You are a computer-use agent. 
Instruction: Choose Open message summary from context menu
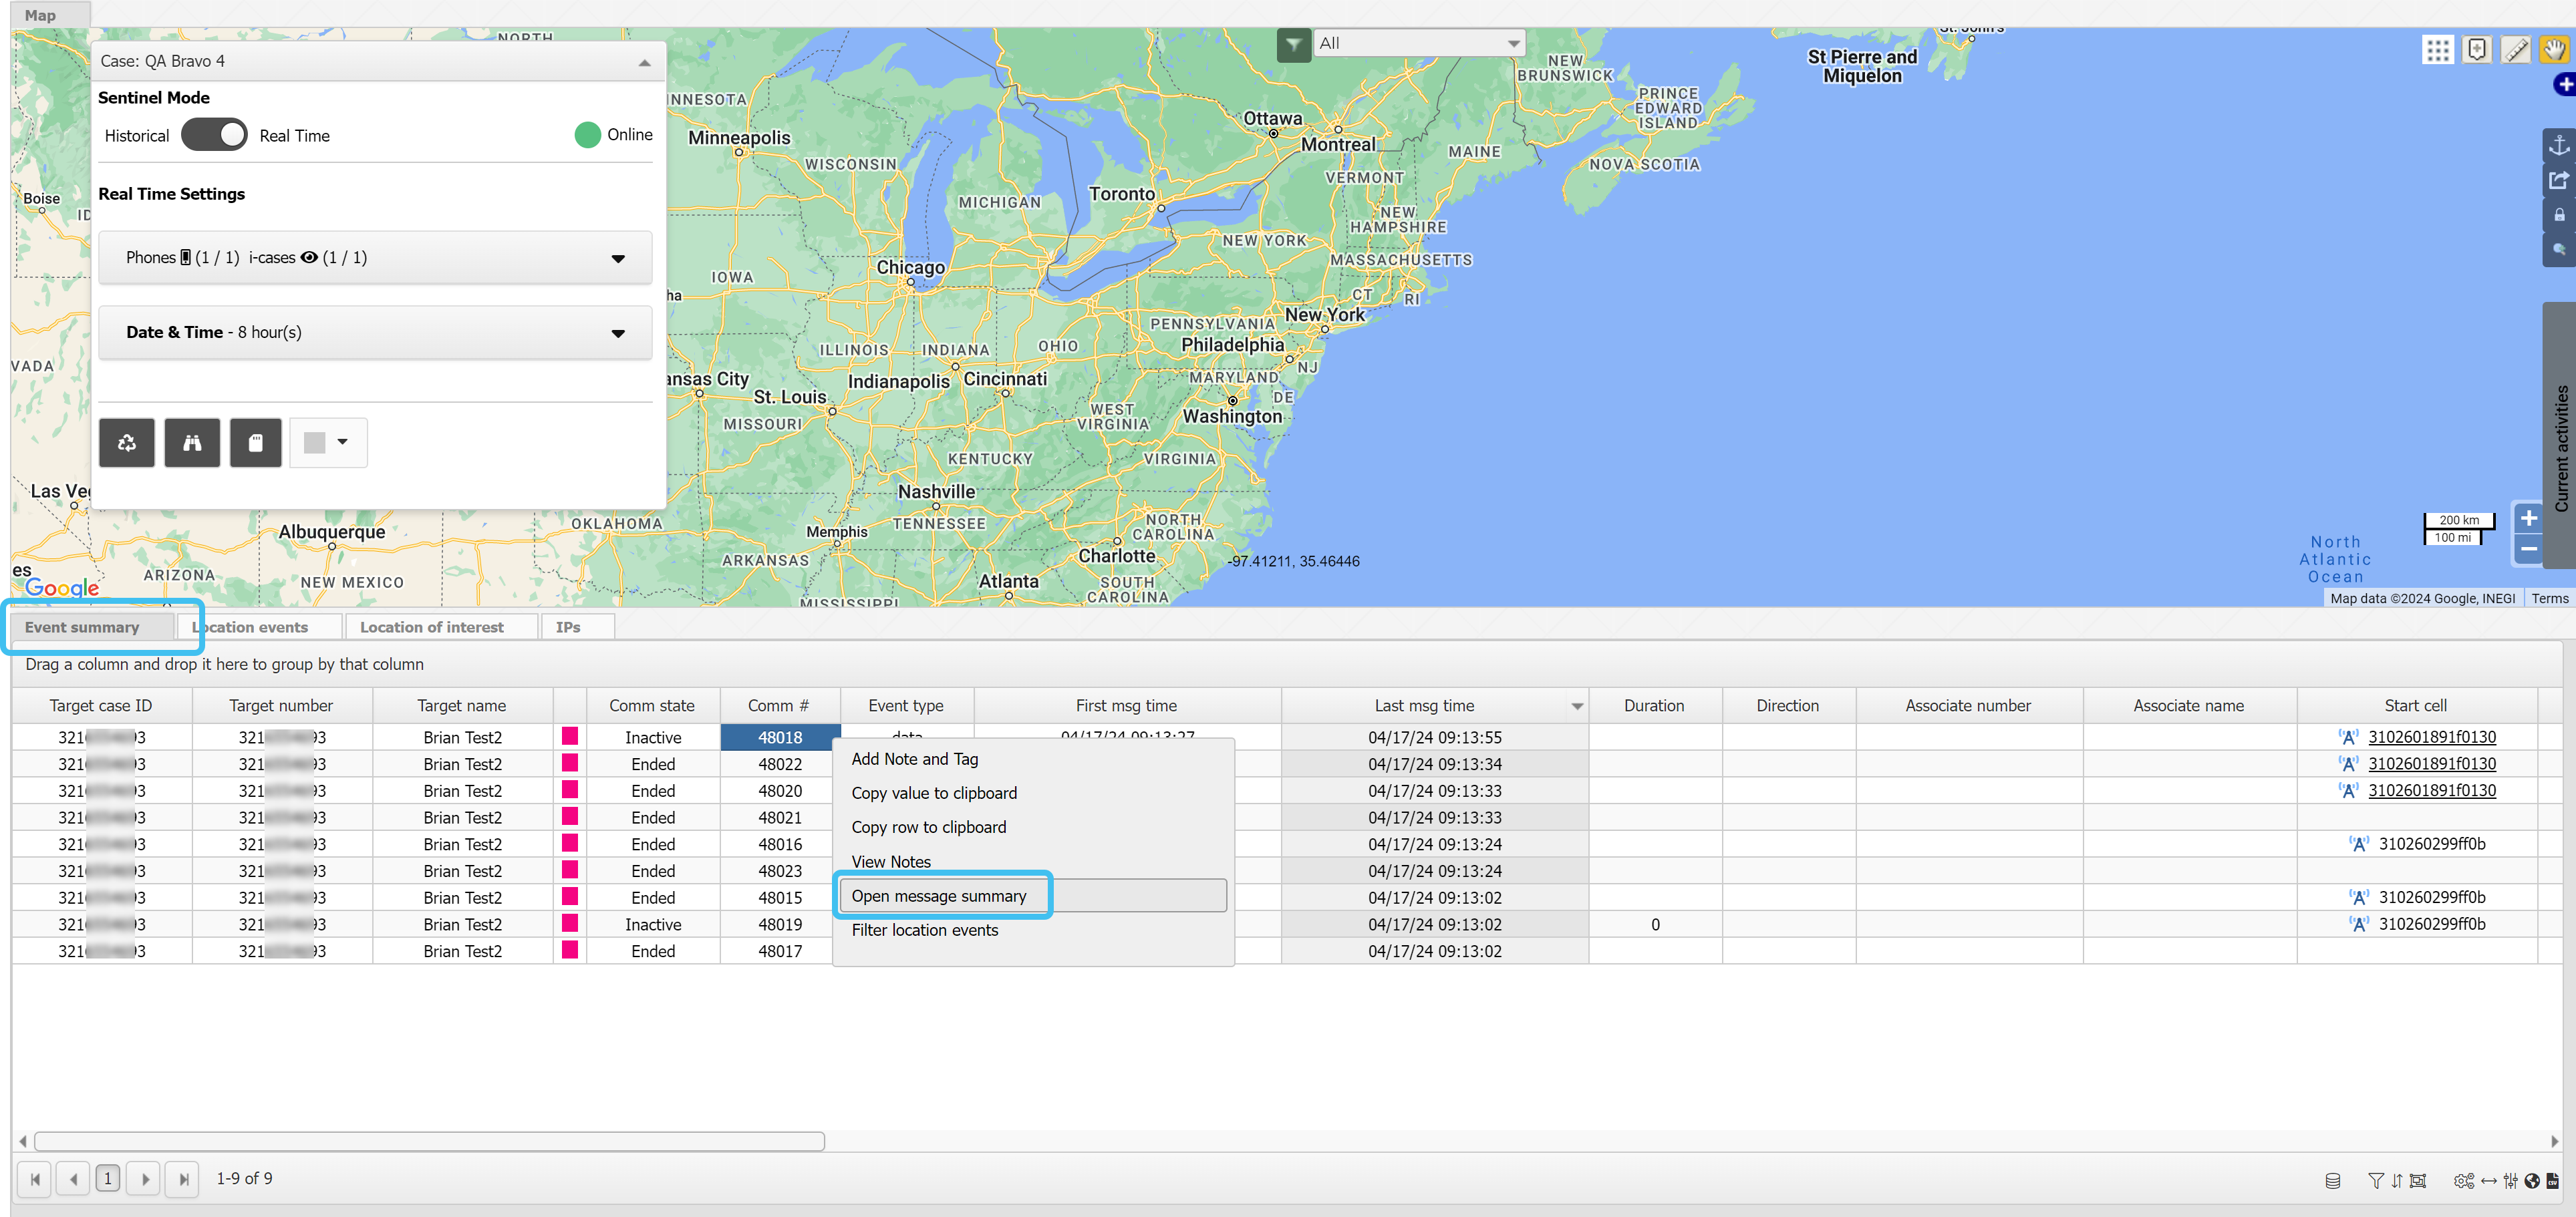(939, 895)
